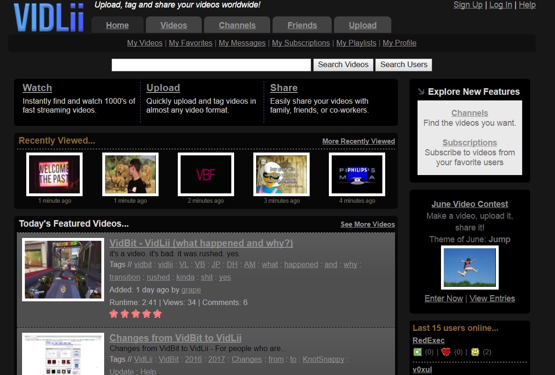Open uploader 'grape' profile link
This screenshot has width=555, height=375.
click(191, 290)
